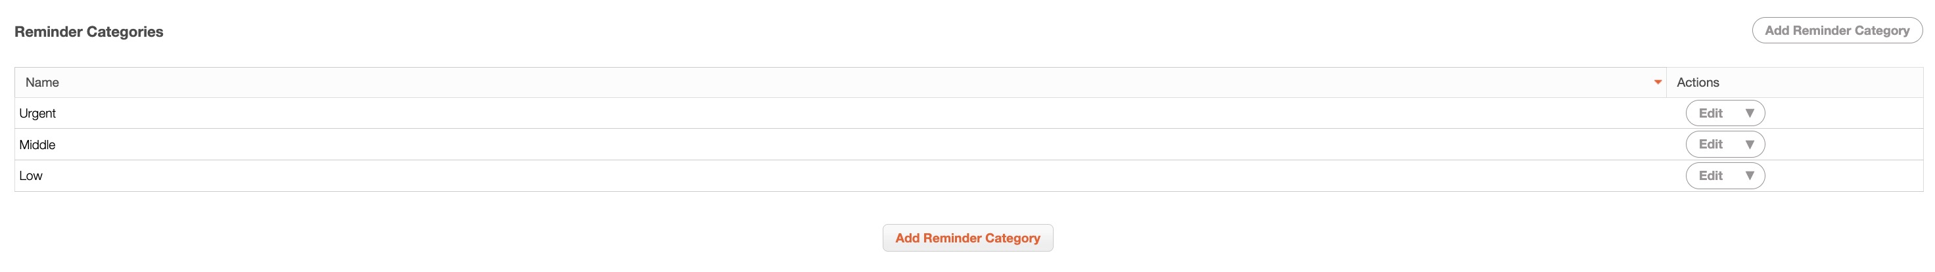
Task: Select the Middle category name
Action: coord(37,145)
